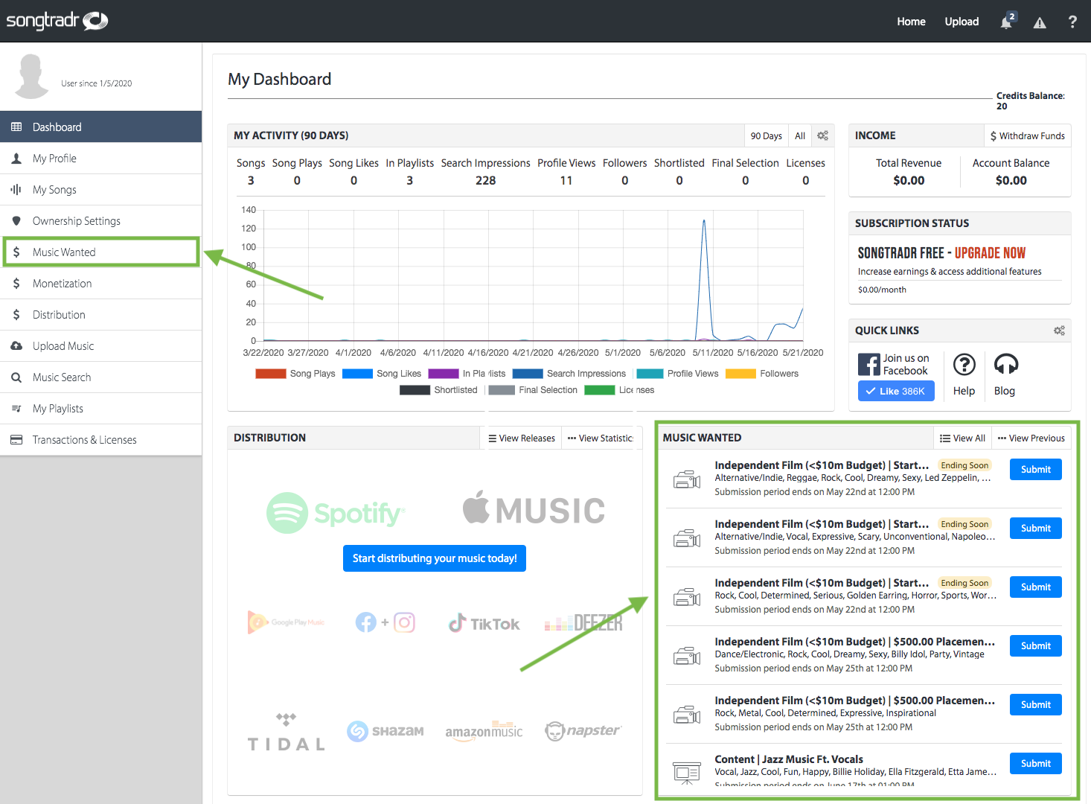Click the Songtradr logo

click(57, 21)
